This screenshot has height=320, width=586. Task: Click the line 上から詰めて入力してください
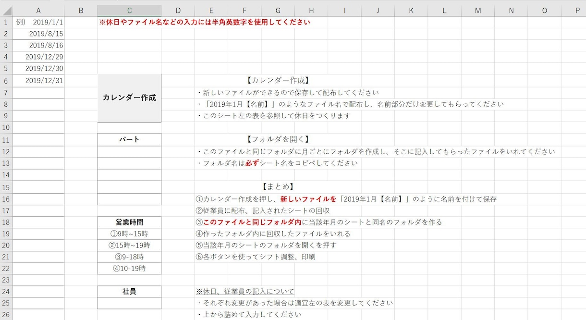[249, 314]
